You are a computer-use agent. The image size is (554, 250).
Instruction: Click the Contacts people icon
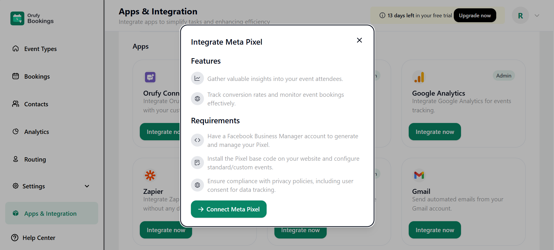pyautogui.click(x=16, y=104)
